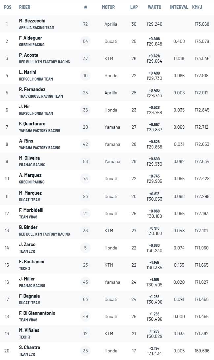Open F. Di Giannantonio rider name

tap(37, 313)
